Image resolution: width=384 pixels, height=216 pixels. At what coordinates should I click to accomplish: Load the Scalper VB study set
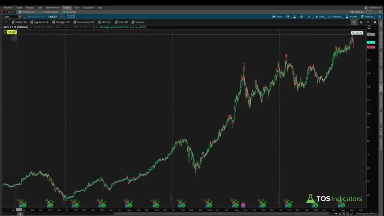point(19,22)
